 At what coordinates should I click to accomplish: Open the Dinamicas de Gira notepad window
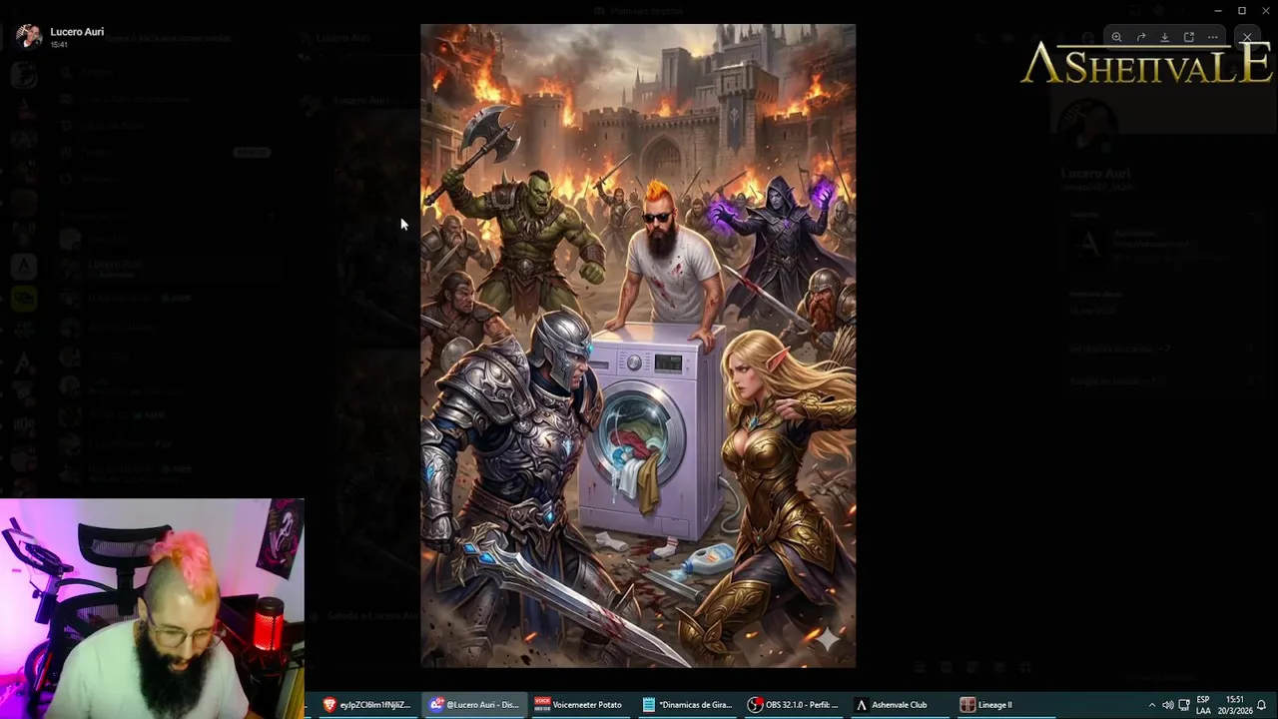[x=687, y=705]
